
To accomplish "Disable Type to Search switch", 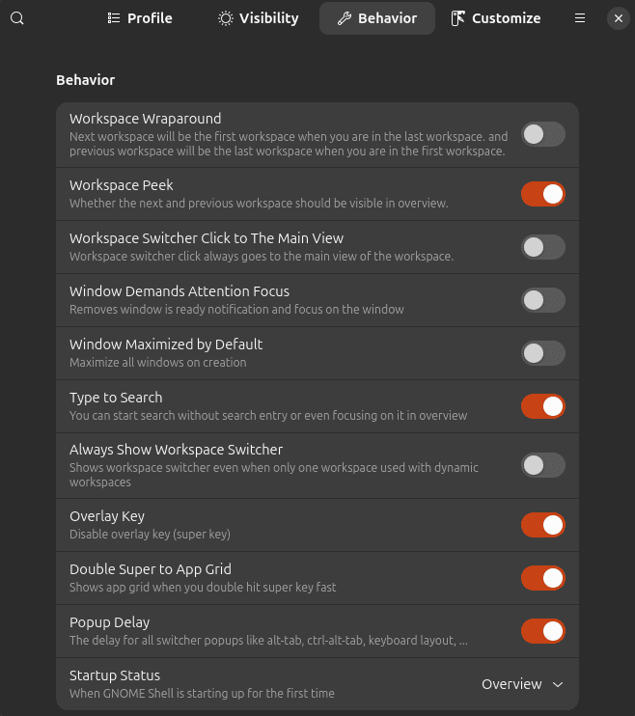I will pos(543,406).
